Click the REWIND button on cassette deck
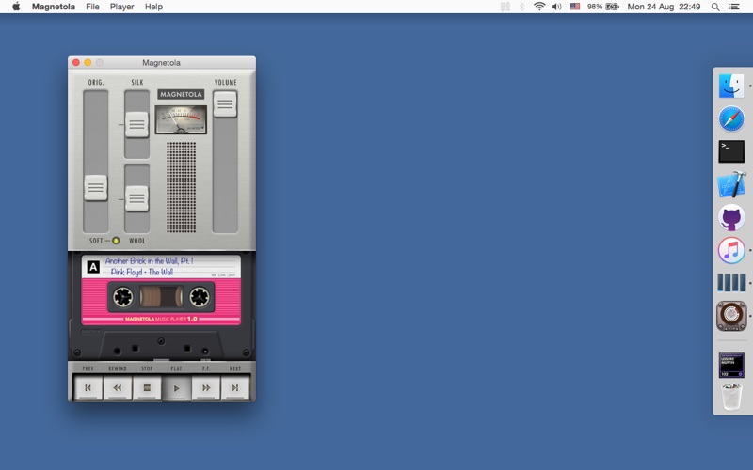 click(x=118, y=388)
